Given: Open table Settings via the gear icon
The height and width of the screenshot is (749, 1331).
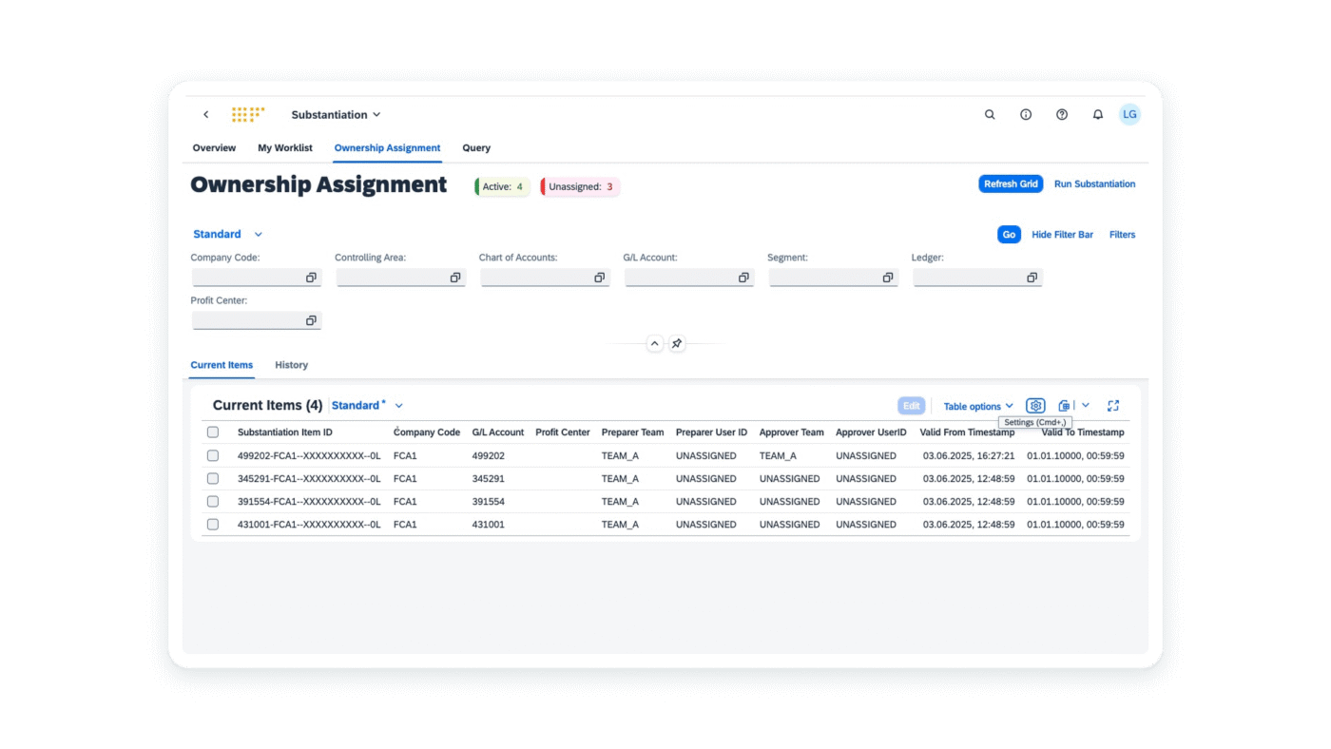Looking at the screenshot, I should [1035, 405].
